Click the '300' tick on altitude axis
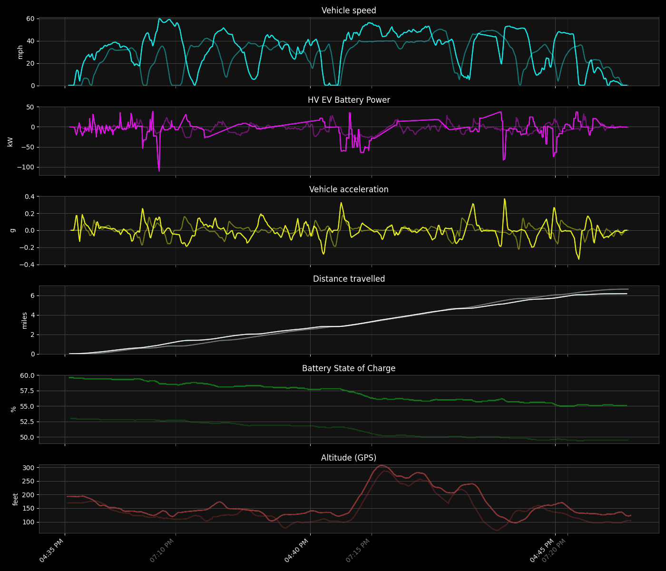The height and width of the screenshot is (571, 666). 30,468
